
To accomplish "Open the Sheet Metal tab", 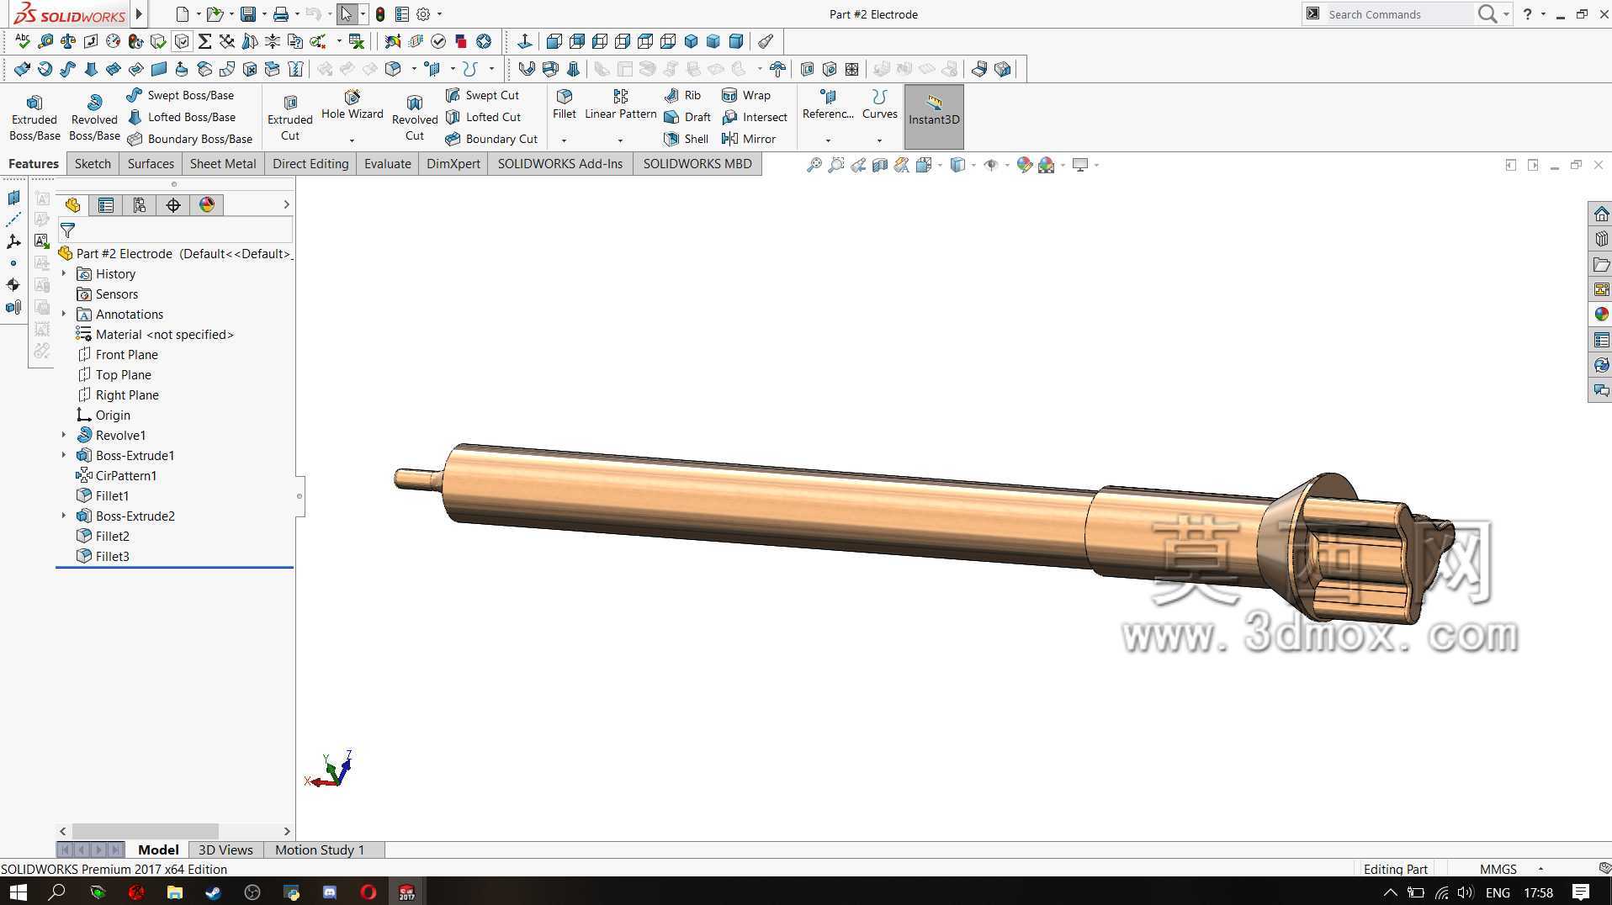I will coord(223,163).
